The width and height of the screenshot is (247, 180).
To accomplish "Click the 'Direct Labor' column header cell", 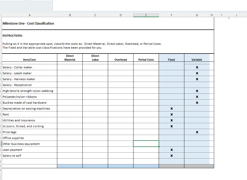I will [x=95, y=58].
